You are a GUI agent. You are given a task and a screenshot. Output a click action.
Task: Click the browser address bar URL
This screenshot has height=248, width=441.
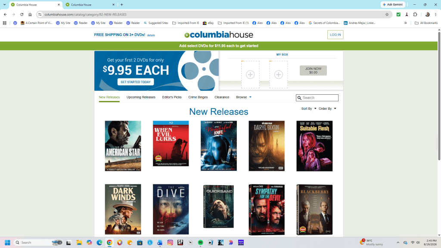(86, 14)
